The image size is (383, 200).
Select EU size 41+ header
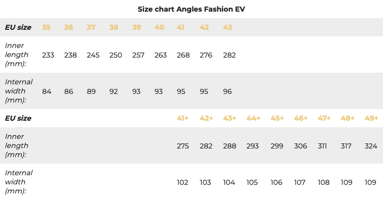(183, 118)
